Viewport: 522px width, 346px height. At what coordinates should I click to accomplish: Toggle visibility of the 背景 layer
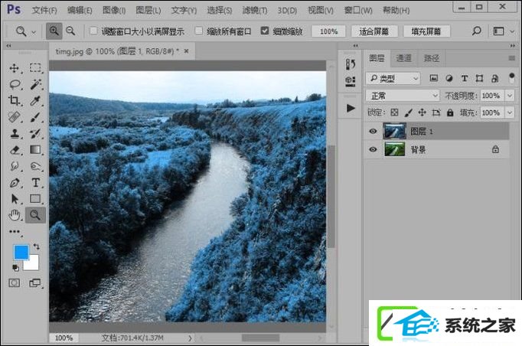point(373,149)
